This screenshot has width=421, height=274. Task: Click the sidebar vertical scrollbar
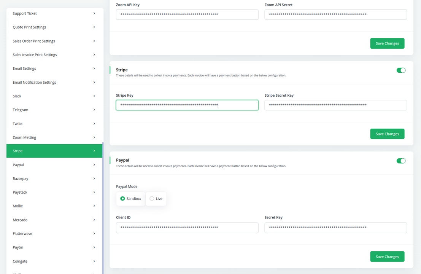point(103,208)
